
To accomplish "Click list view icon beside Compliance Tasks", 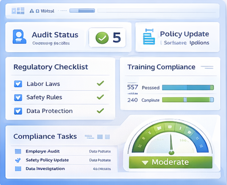I will [89, 137].
